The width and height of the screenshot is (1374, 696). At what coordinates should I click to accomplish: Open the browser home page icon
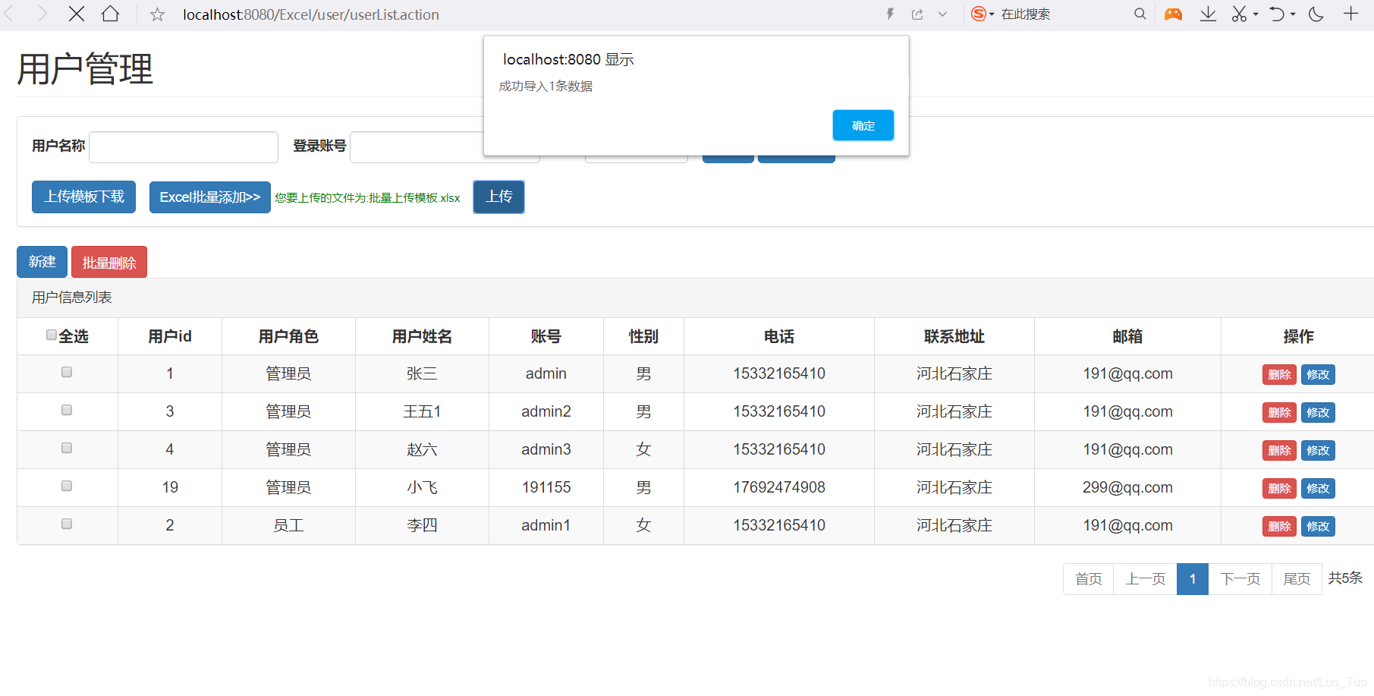111,14
